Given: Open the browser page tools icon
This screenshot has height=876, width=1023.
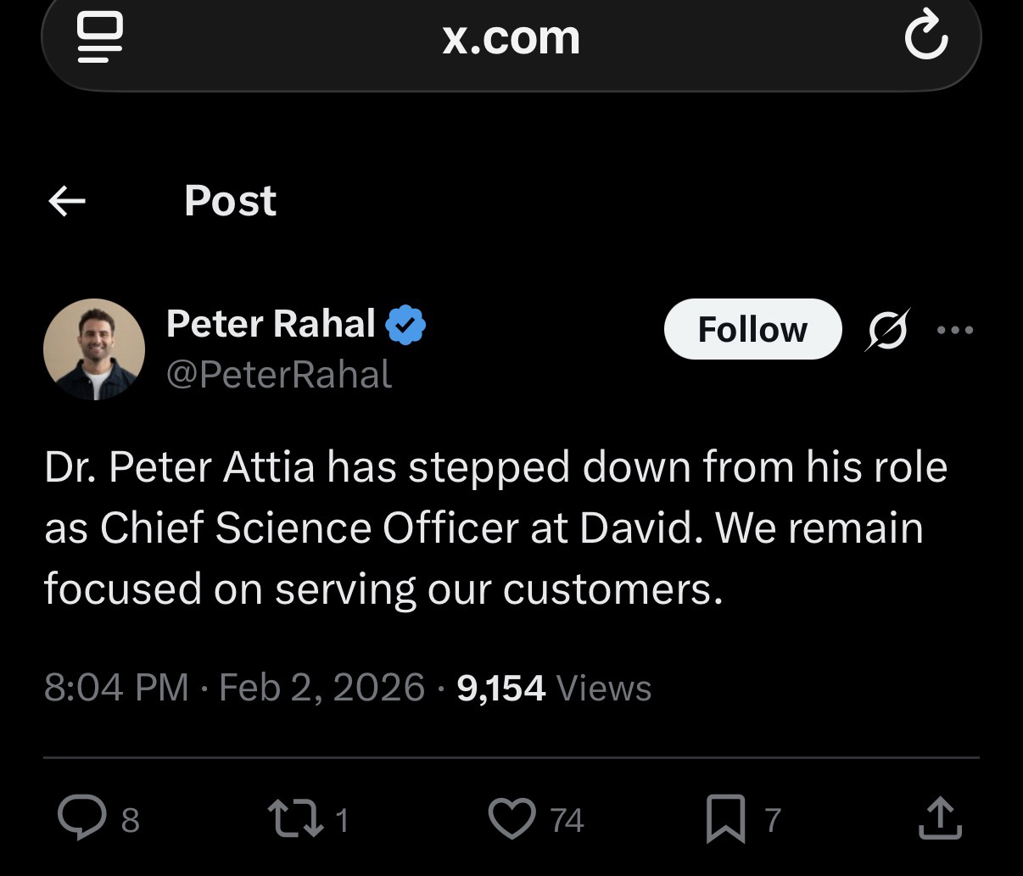Looking at the screenshot, I should 100,38.
